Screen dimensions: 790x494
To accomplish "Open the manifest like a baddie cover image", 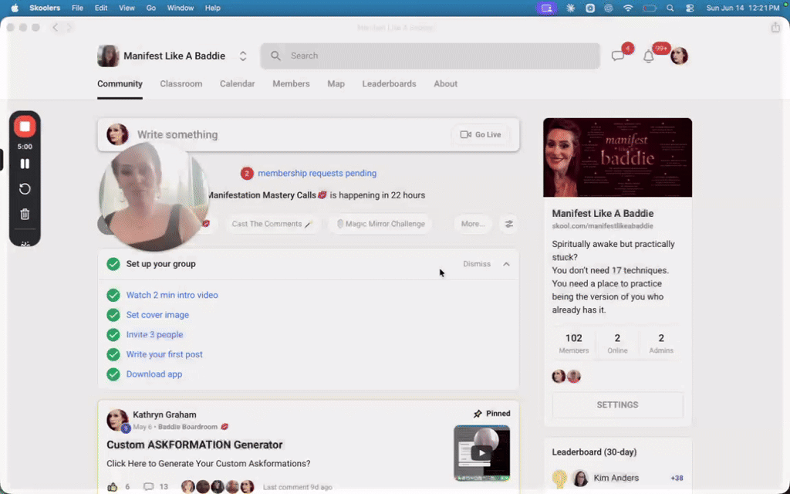I will (618, 157).
